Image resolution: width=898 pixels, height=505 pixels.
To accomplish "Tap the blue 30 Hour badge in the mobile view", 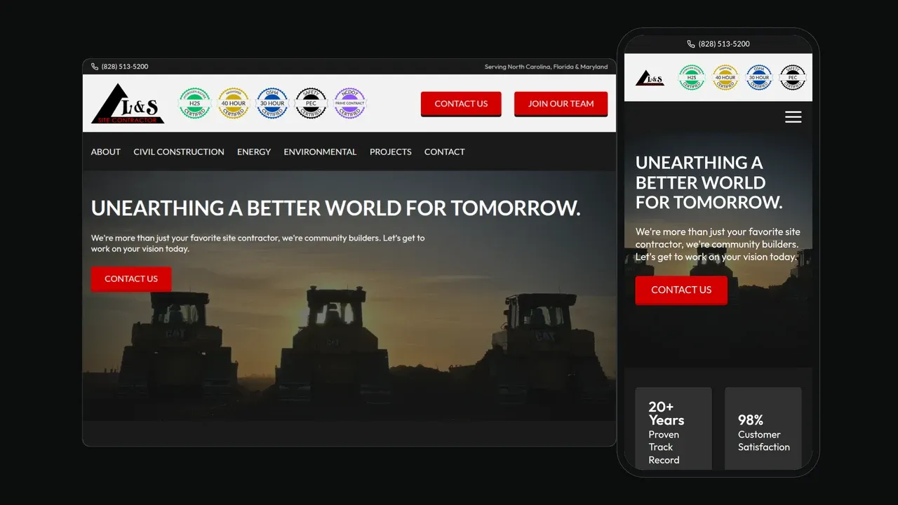I will [759, 77].
